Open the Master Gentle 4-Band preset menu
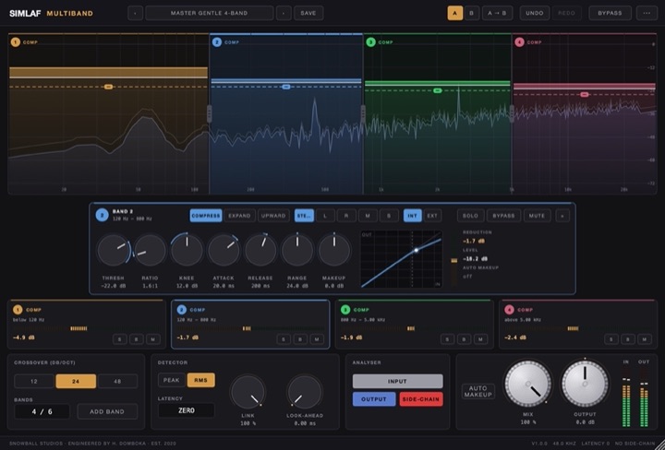Screen dimensions: 665x450 [209, 13]
